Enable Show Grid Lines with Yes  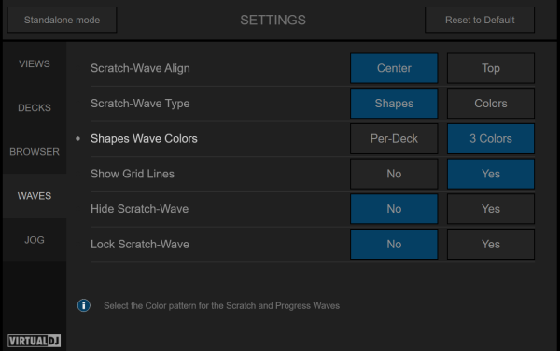click(x=491, y=174)
